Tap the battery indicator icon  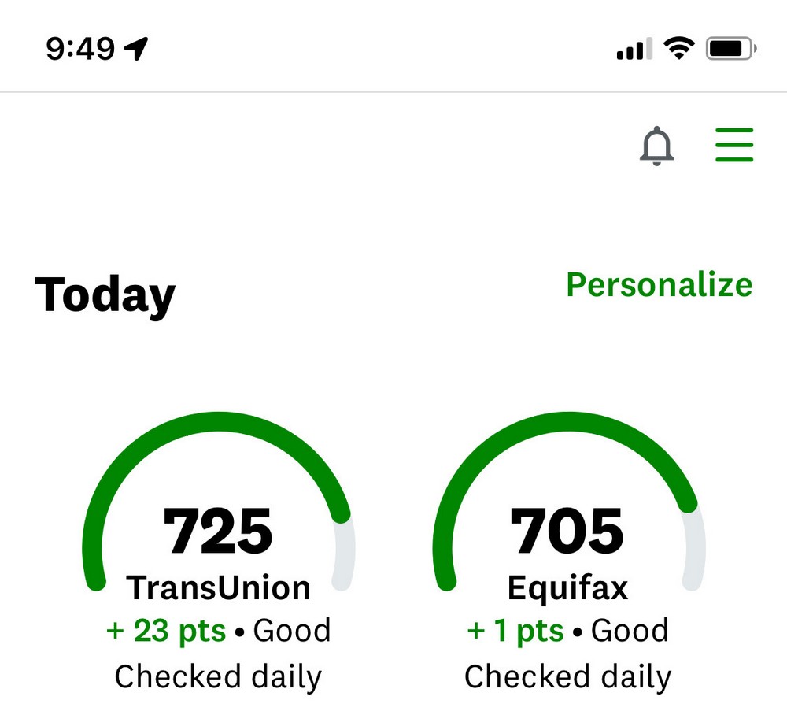[x=731, y=49]
